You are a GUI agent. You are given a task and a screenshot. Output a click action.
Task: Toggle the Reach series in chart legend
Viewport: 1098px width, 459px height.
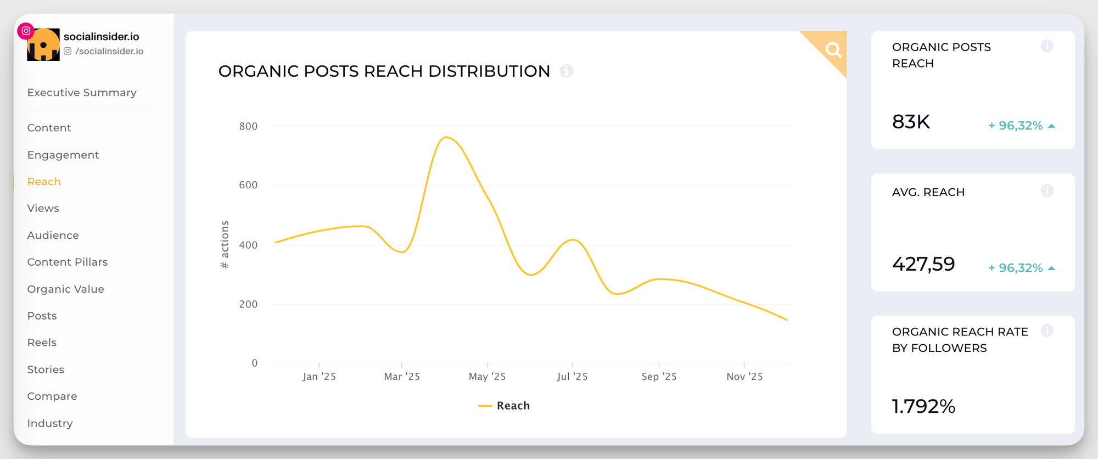(504, 406)
